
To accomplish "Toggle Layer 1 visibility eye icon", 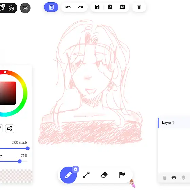I will 174,178.
